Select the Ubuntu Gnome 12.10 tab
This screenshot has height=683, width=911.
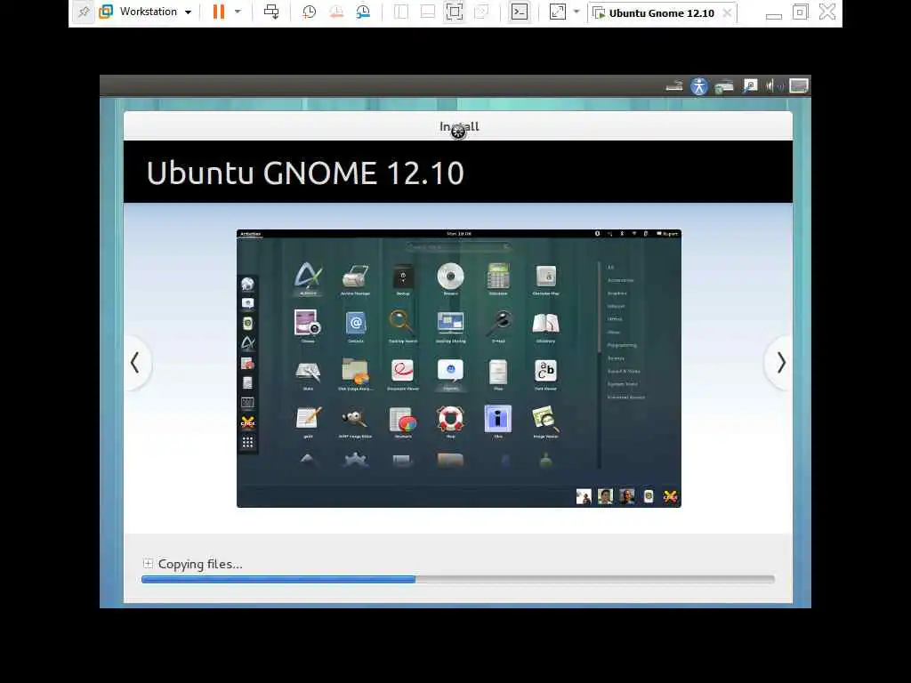tap(662, 12)
